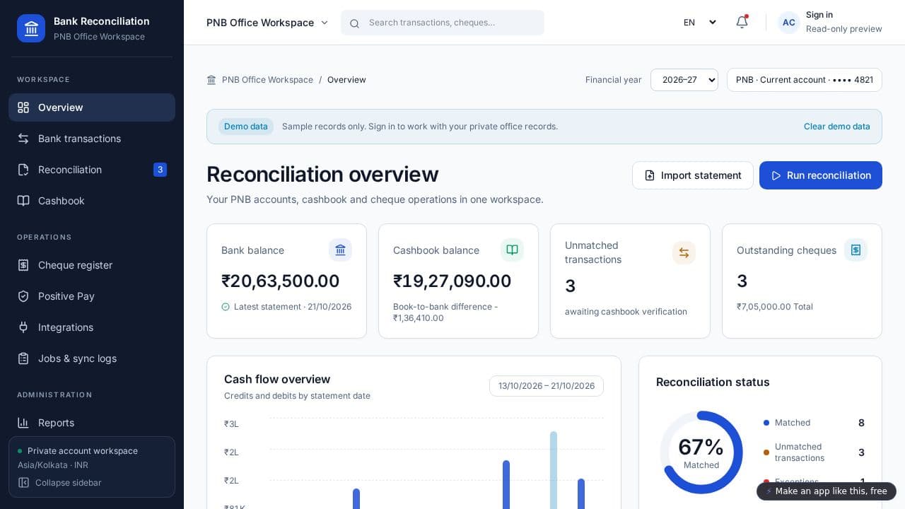Screen dimensions: 905x509
Task: Click the Reports bar chart icon
Action: [23, 423]
